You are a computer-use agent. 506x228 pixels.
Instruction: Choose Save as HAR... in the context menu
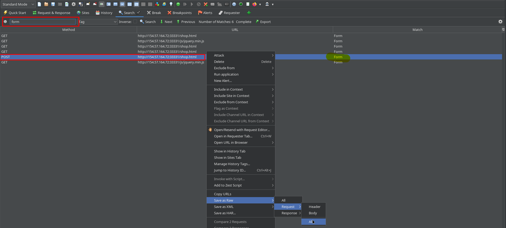[x=240, y=213]
